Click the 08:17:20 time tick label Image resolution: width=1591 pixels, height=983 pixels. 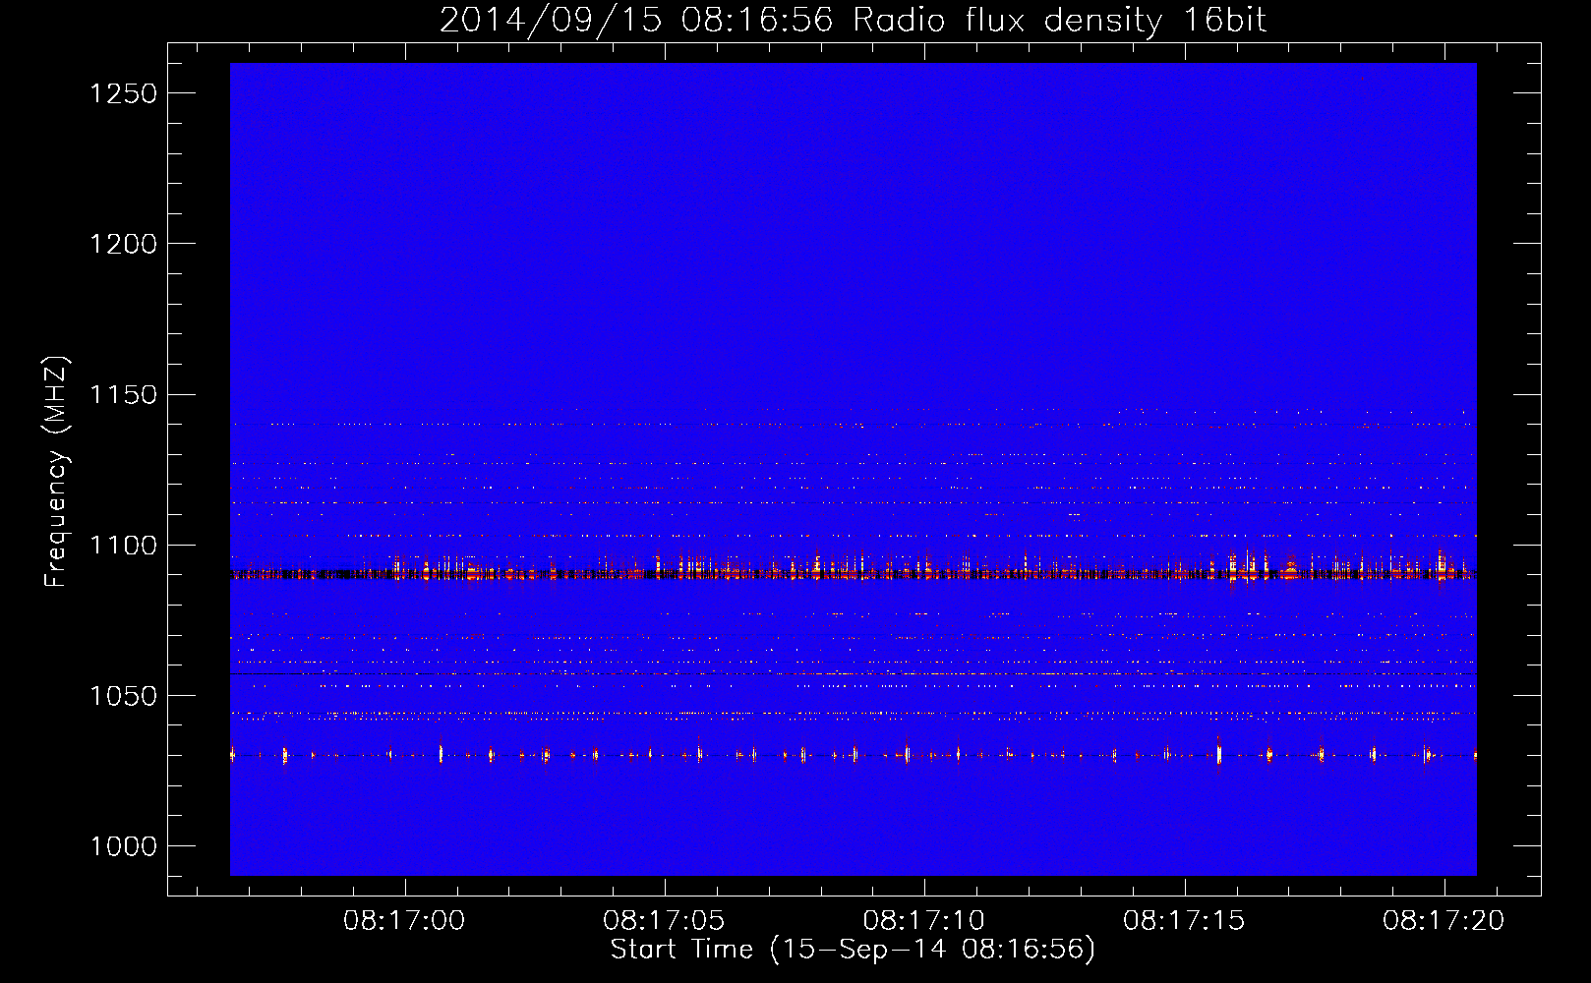pos(1444,920)
